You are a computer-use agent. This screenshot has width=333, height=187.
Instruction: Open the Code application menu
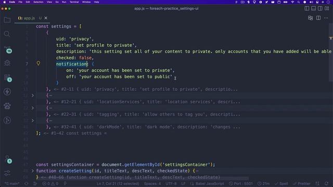pos(12,2)
